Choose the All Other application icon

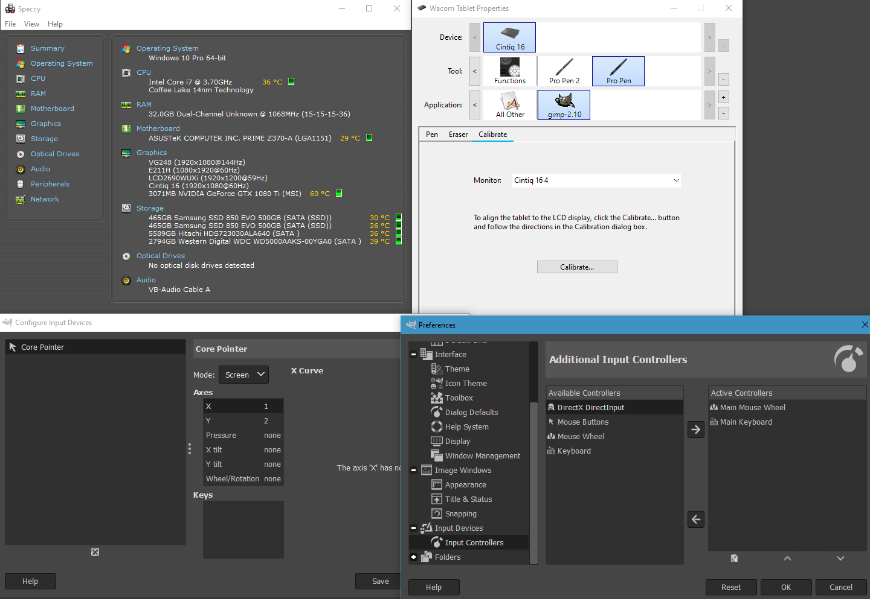pyautogui.click(x=509, y=105)
